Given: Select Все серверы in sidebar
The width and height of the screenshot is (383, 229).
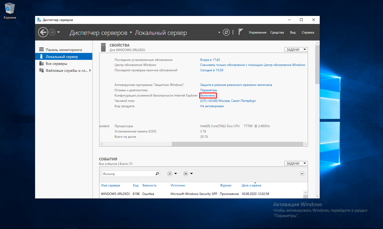Looking at the screenshot, I should (64, 64).
